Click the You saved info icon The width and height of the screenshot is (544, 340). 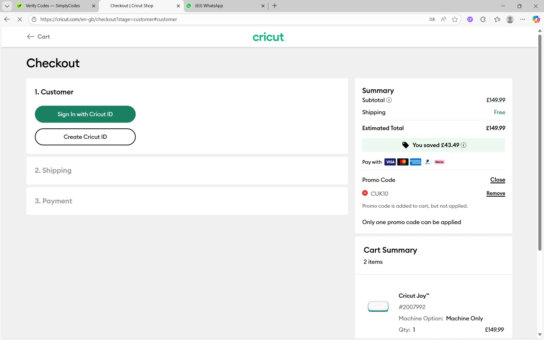click(x=463, y=145)
